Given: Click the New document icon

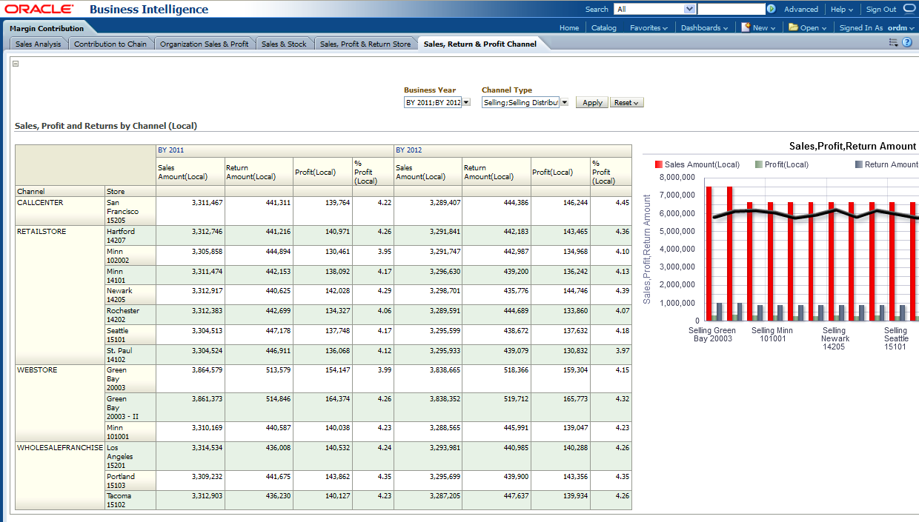Looking at the screenshot, I should pos(746,27).
